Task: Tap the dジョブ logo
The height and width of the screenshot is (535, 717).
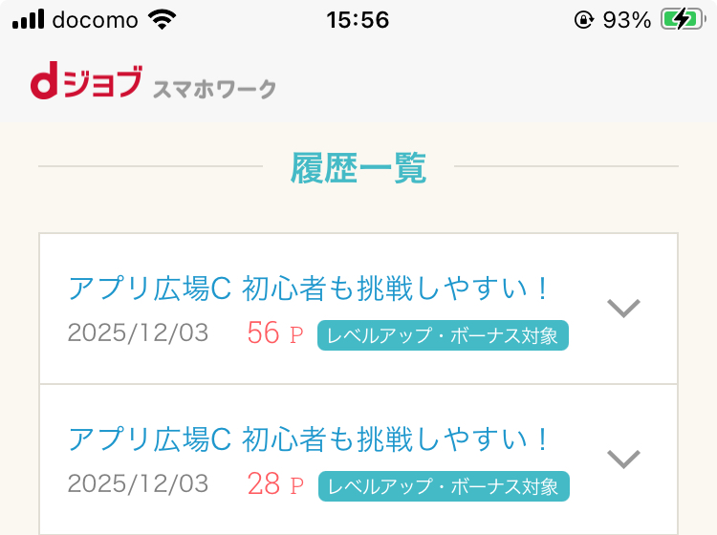Action: click(86, 82)
